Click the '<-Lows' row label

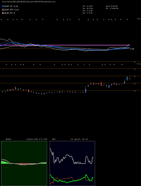(x=139, y=64)
